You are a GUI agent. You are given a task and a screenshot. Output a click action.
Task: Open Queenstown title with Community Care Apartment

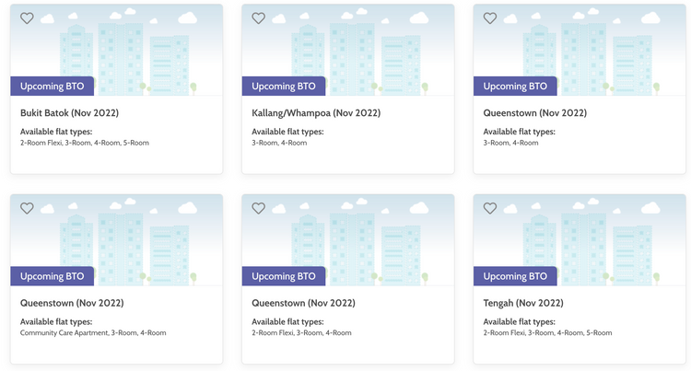coord(72,303)
